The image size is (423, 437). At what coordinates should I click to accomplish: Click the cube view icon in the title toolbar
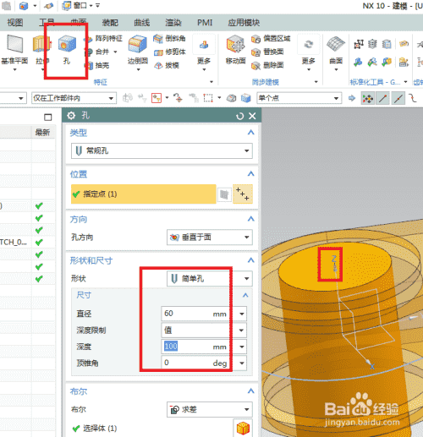coord(24,6)
